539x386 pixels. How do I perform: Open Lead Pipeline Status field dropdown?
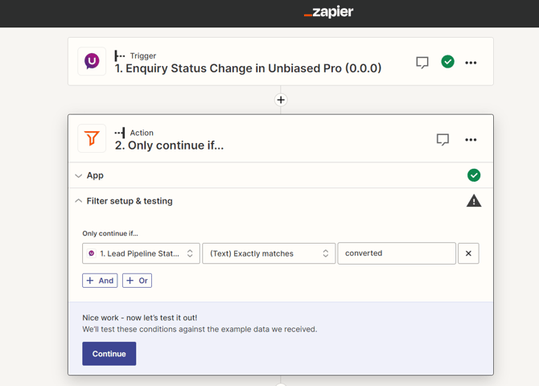coord(141,253)
